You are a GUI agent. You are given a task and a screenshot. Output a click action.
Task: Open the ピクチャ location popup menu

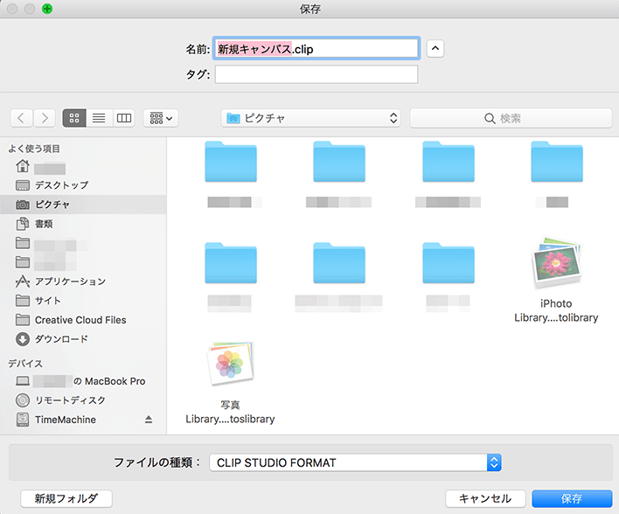coord(311,118)
